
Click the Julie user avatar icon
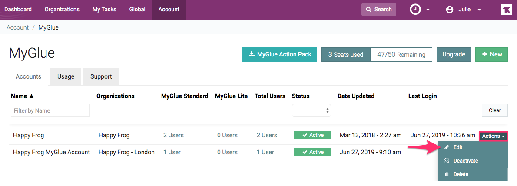[450, 10]
